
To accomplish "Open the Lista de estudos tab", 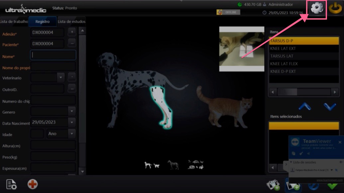I will pyautogui.click(x=71, y=21).
